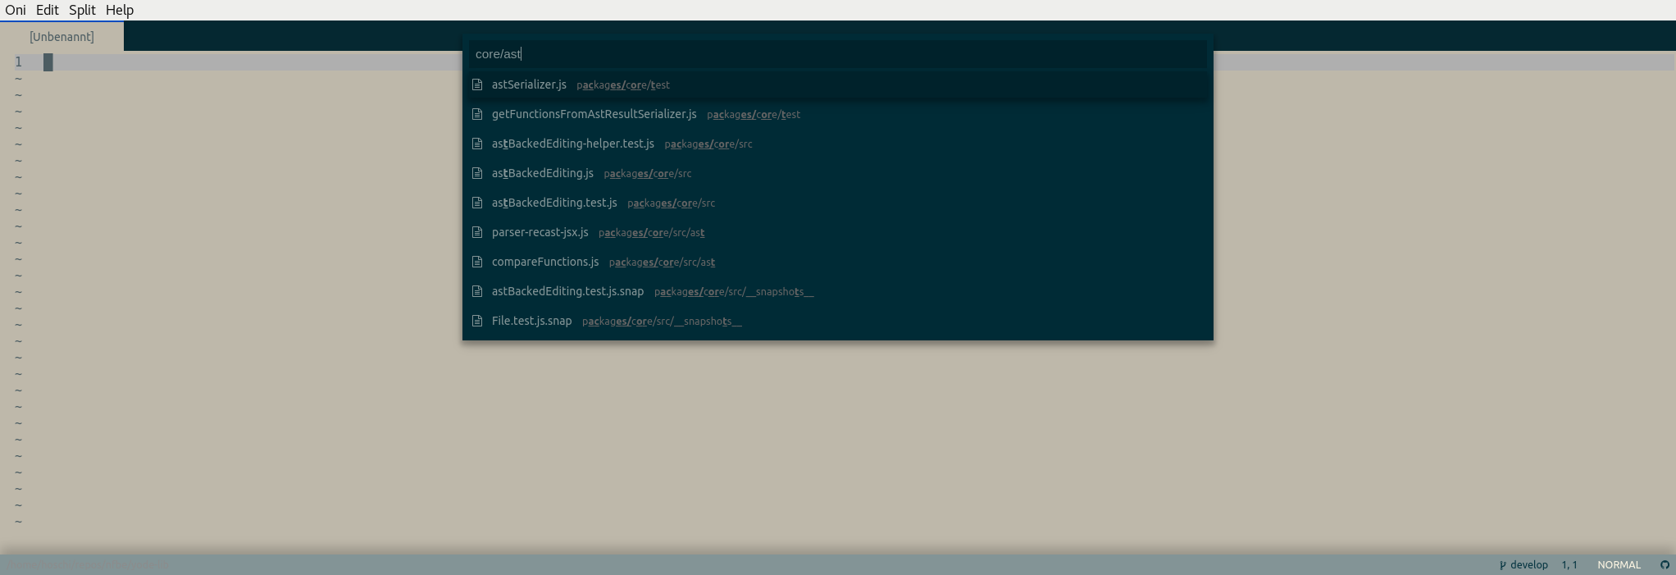Open parser-recast-jsx.js result
This screenshot has height=575, width=1676.
click(x=837, y=232)
